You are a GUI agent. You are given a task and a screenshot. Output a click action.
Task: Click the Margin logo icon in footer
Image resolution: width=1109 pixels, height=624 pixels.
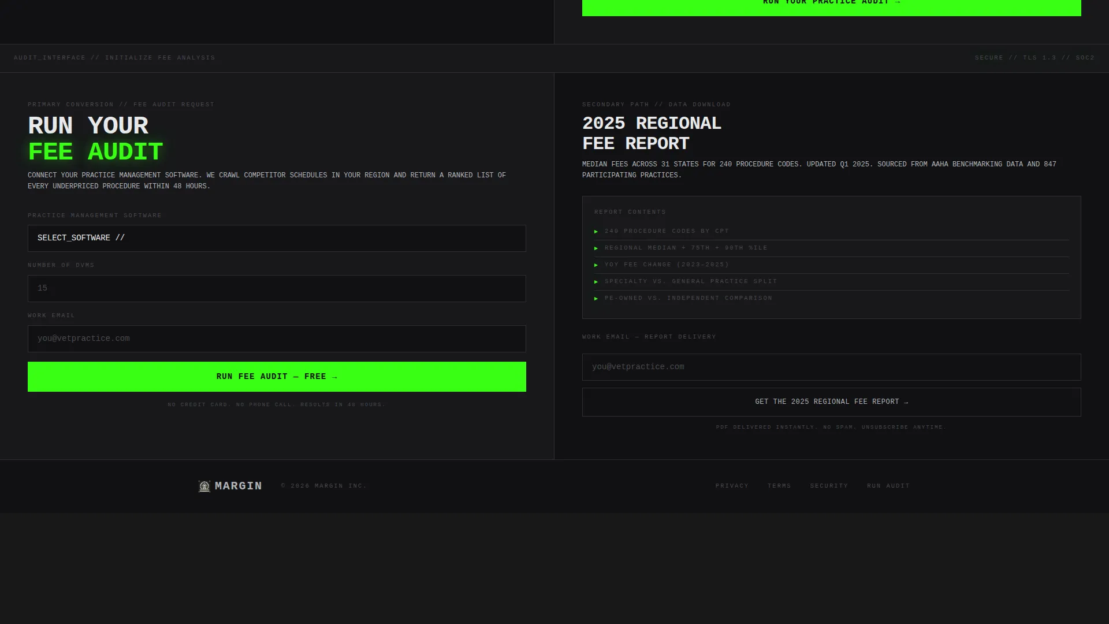click(204, 486)
